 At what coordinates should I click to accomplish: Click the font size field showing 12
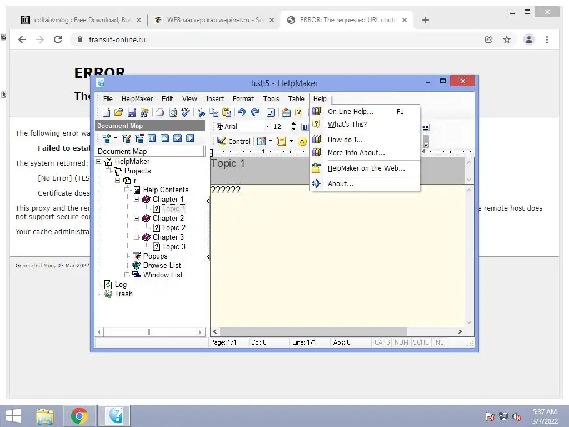(x=280, y=127)
